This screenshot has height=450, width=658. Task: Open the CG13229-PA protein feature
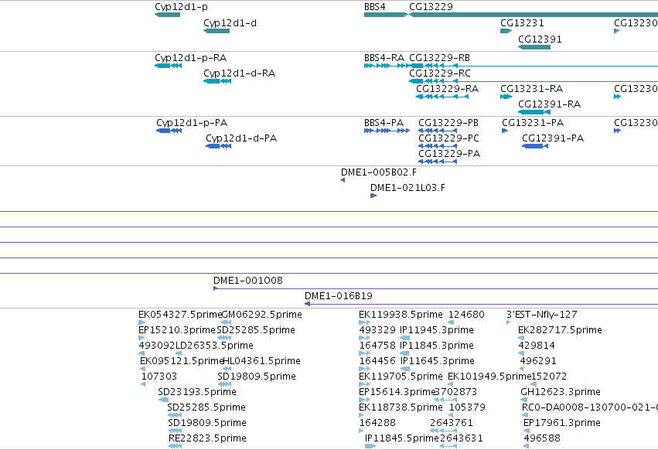pyautogui.click(x=438, y=162)
